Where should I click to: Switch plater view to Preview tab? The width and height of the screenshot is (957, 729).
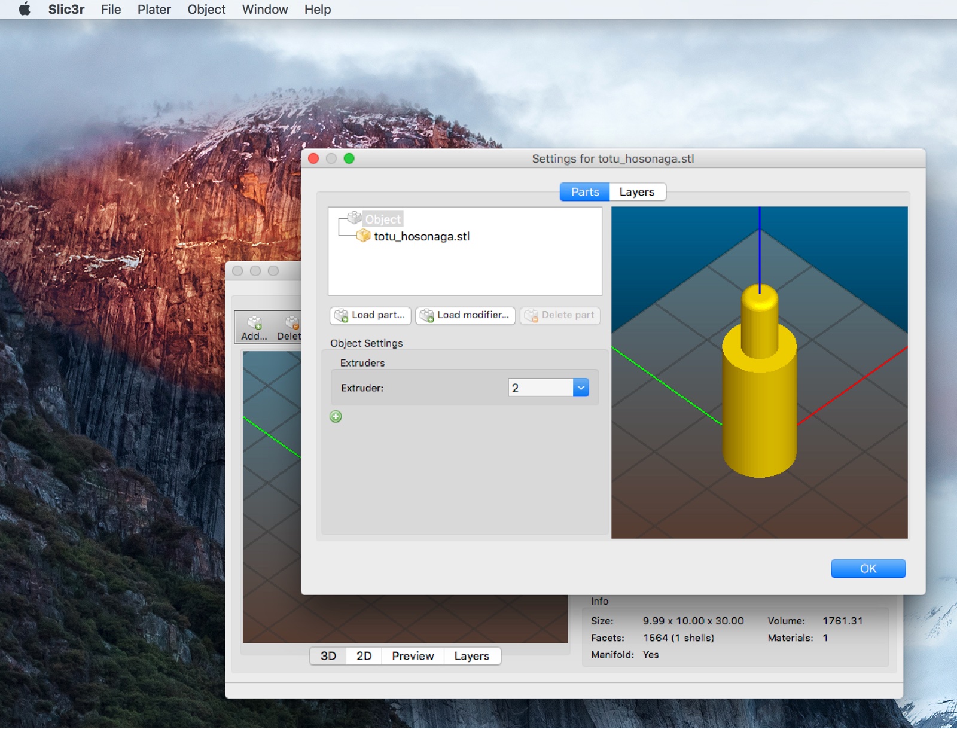[x=413, y=656]
